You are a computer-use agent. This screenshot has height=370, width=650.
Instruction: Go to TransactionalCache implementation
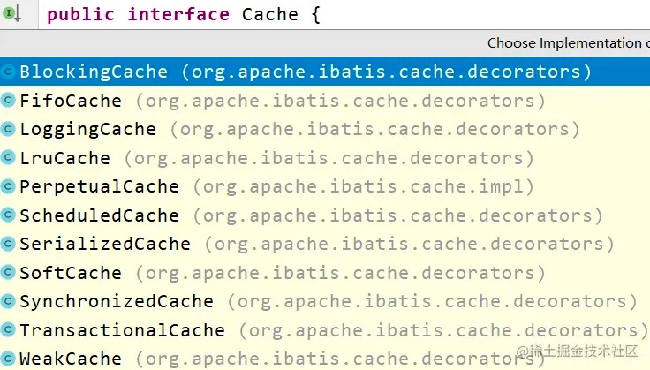pos(122,330)
